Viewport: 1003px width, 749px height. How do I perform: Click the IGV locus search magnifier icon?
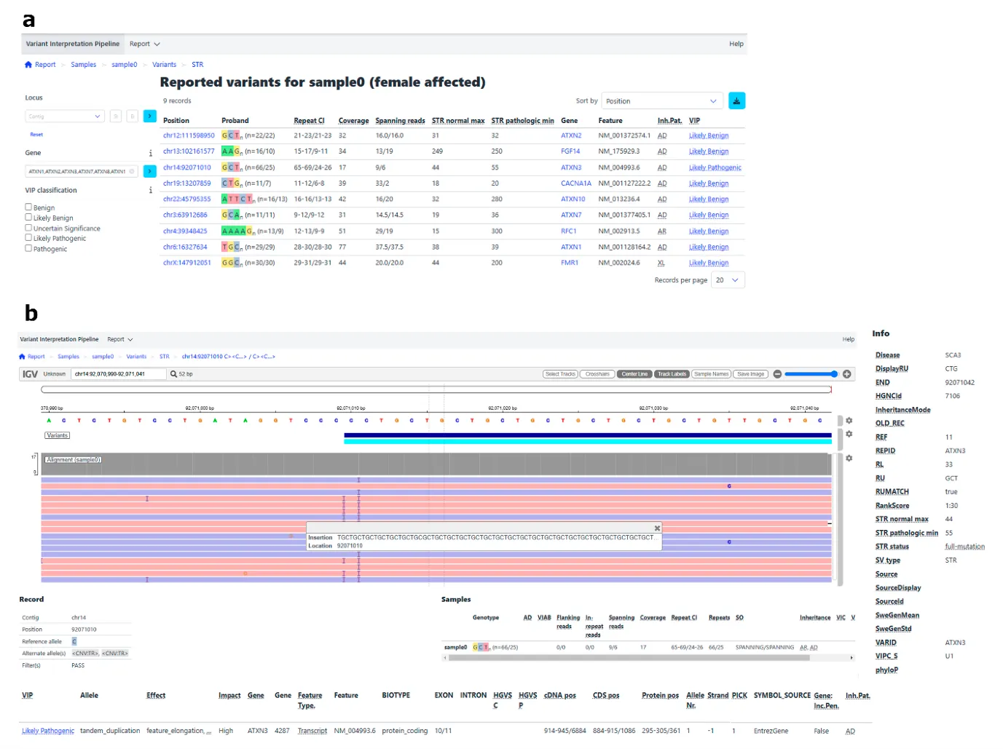pos(173,374)
